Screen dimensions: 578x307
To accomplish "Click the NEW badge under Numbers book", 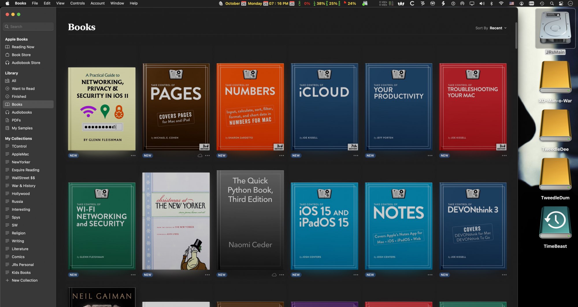I will (x=222, y=156).
